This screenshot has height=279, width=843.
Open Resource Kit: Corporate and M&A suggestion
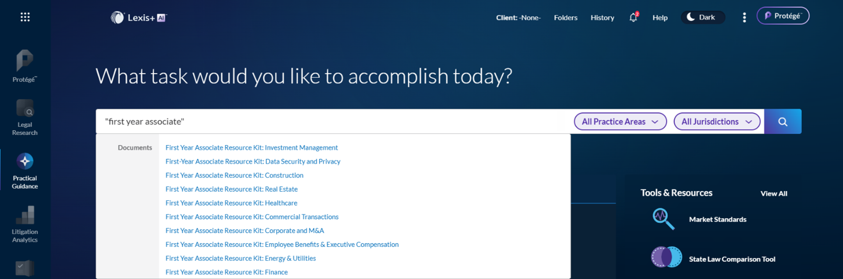tap(245, 230)
